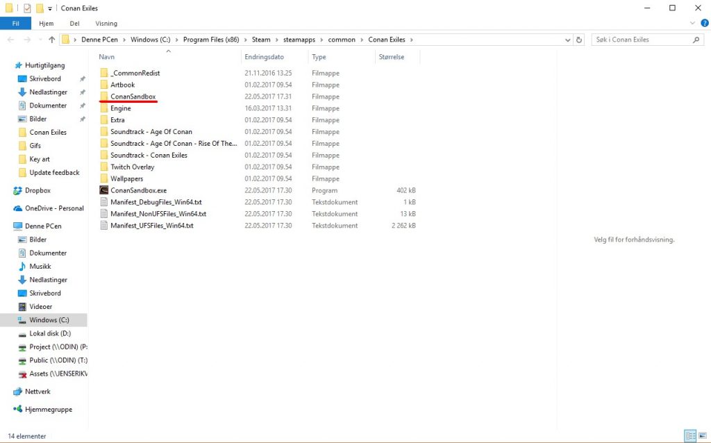711x443 pixels.
Task: Switch to large icons view in status bar
Action: (x=703, y=436)
